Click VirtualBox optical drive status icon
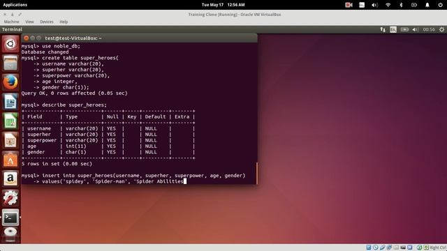The image size is (447, 251). pyautogui.click(x=376, y=248)
